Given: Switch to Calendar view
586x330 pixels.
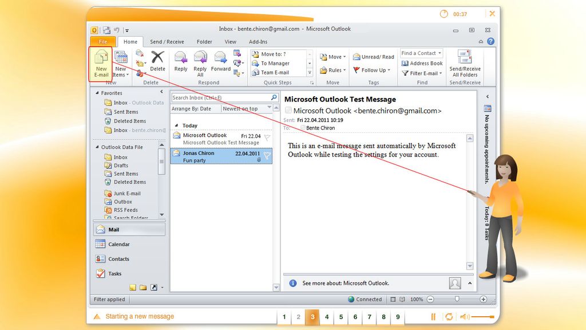Looking at the screenshot, I should pyautogui.click(x=129, y=244).
